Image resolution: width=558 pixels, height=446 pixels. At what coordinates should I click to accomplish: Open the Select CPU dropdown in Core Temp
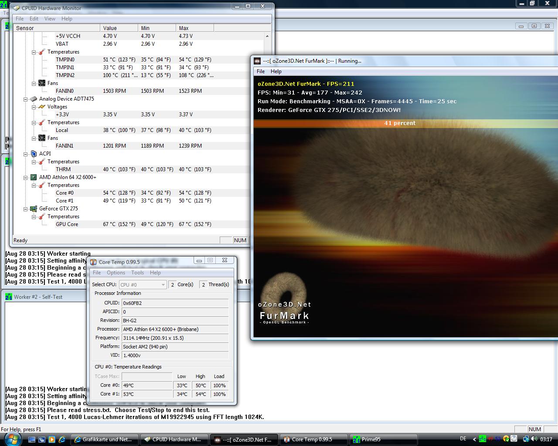(x=143, y=284)
